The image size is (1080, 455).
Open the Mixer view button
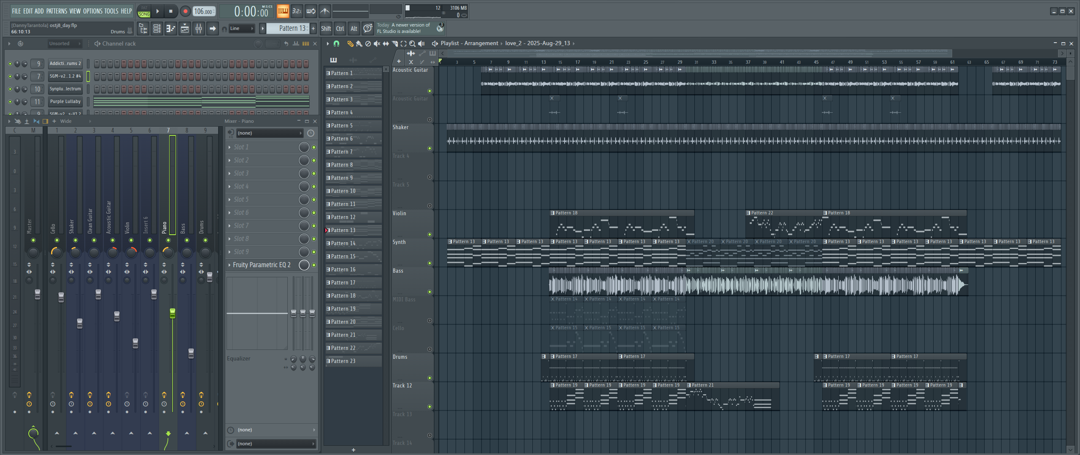pyautogui.click(x=198, y=29)
